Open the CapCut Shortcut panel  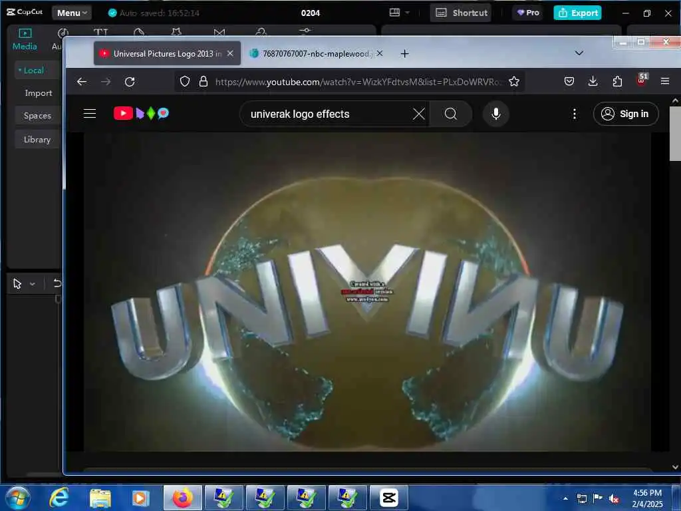462,13
